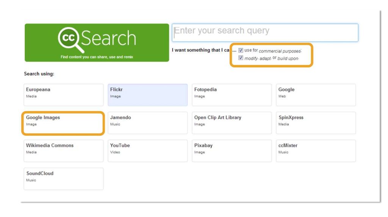Select SpinXpress media source
This screenshot has height=217, width=388.
click(316, 123)
